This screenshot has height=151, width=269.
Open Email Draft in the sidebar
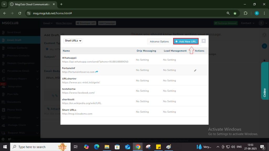[x=20, y=40]
